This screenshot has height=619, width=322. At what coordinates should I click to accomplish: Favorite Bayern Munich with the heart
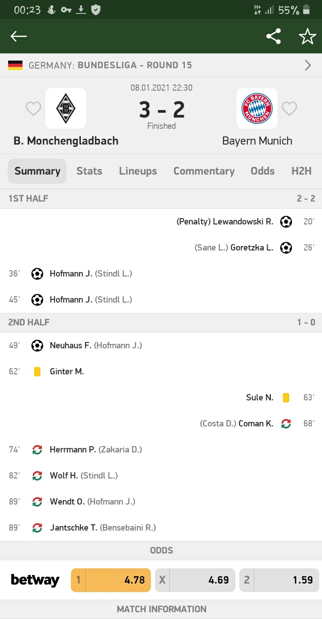pos(289,108)
